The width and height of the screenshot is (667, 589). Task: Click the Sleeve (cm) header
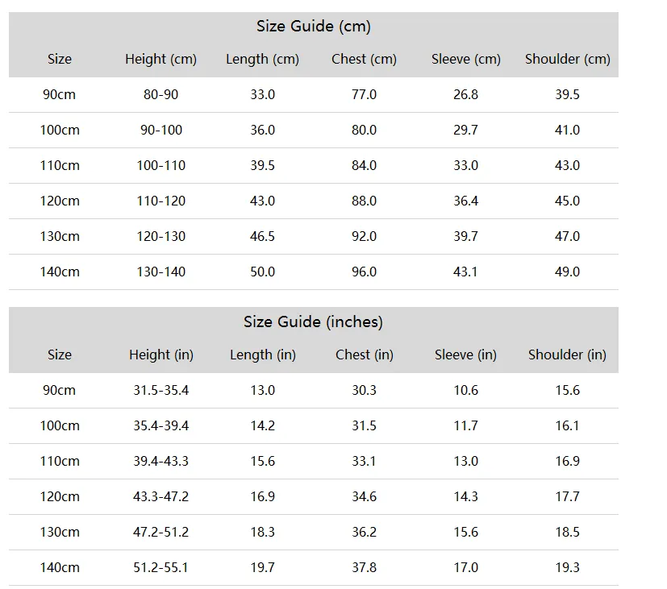[466, 59]
